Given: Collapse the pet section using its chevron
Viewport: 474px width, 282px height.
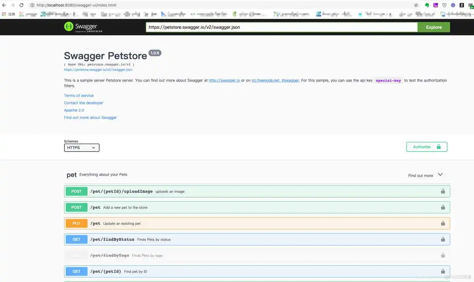Looking at the screenshot, I should pos(440,174).
